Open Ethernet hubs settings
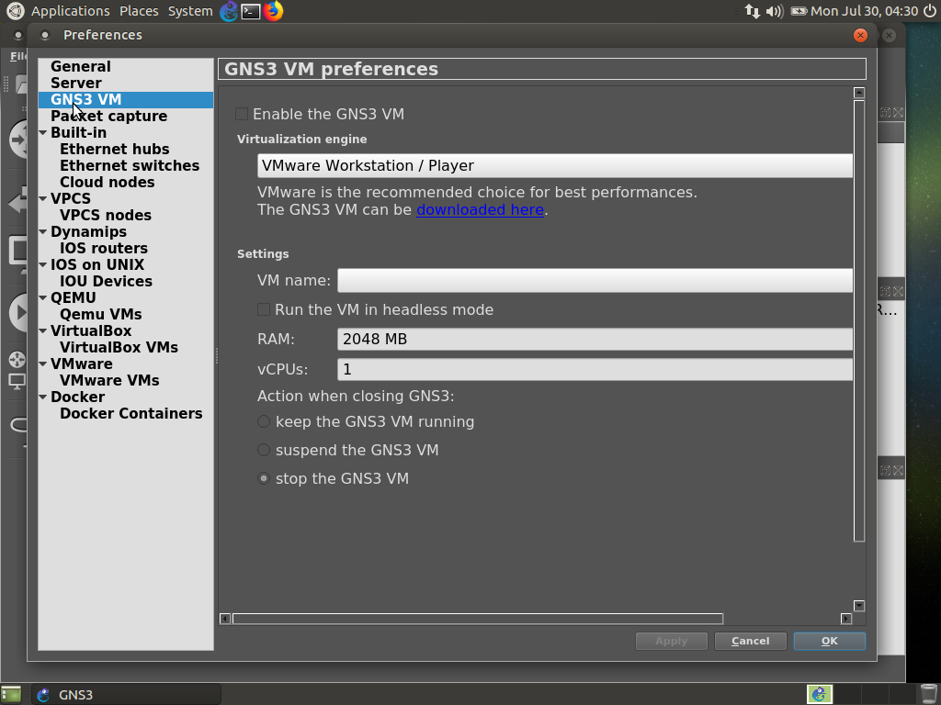Viewport: 941px width, 705px height. tap(114, 149)
